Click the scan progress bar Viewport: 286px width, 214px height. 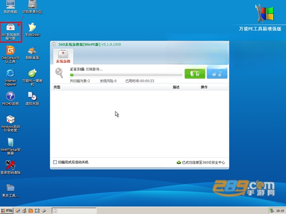(x=126, y=75)
